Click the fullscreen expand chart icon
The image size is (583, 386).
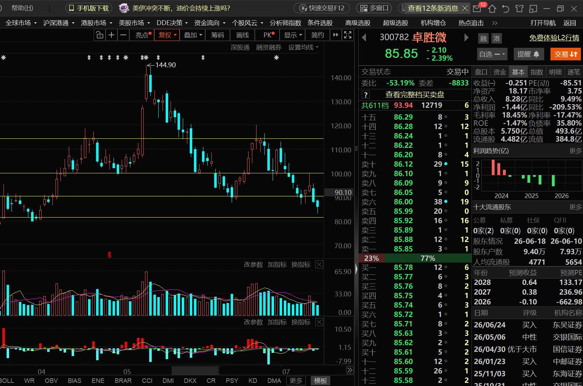348,35
